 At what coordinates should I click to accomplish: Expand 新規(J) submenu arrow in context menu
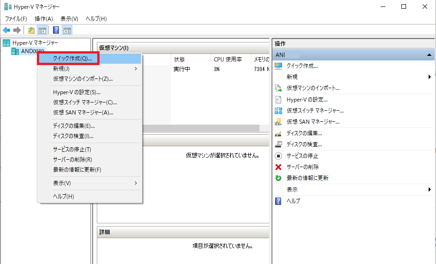136,68
